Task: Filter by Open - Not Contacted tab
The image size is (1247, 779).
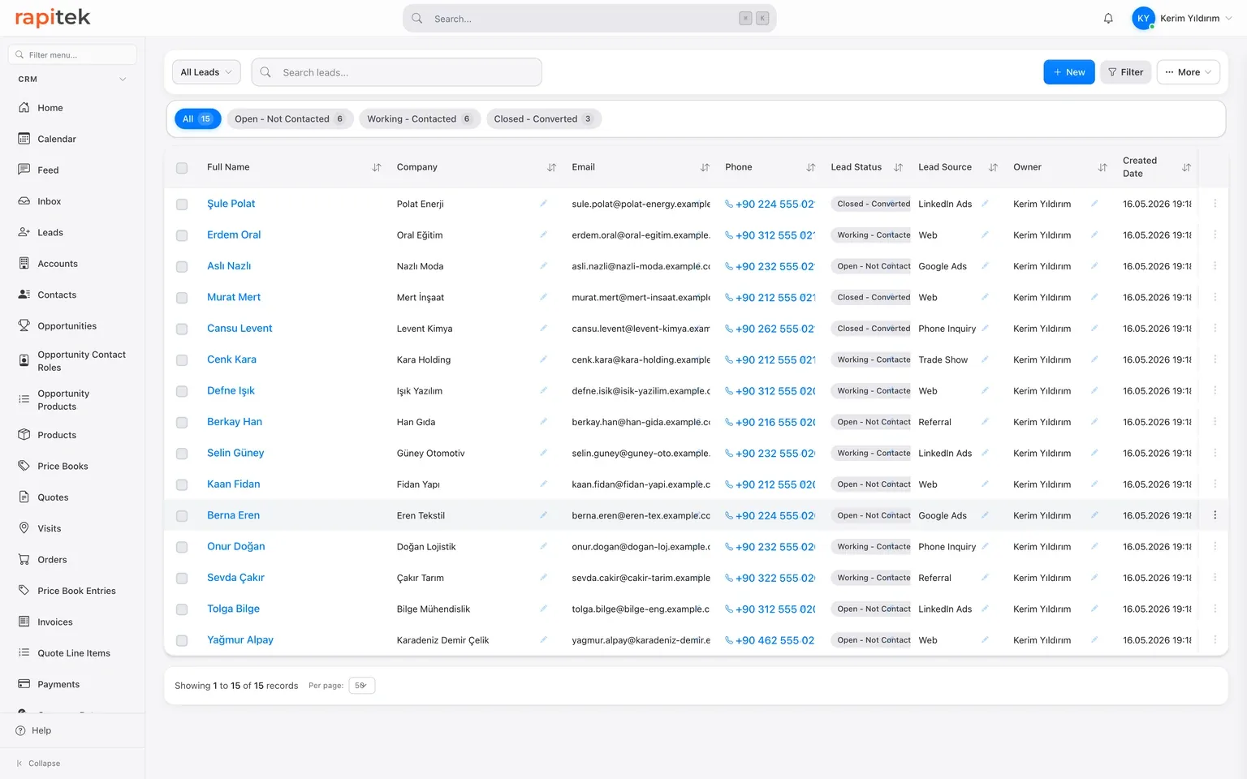Action: [x=290, y=118]
